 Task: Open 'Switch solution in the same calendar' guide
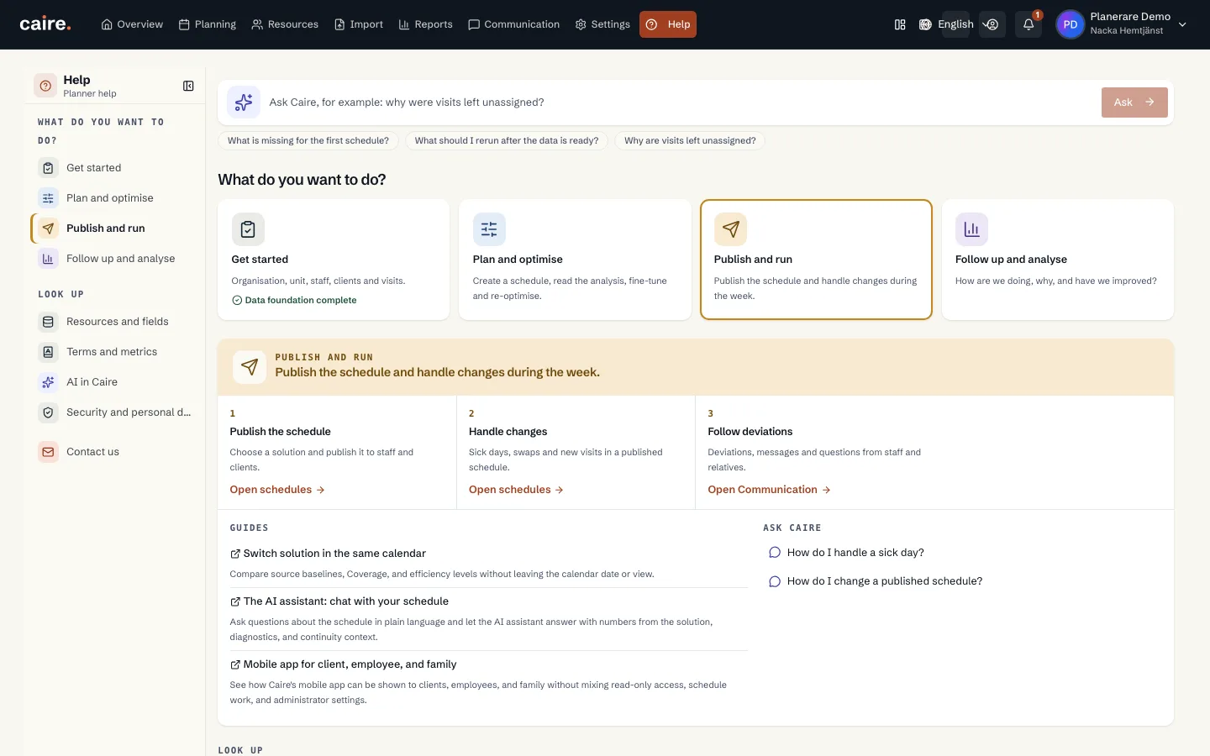pyautogui.click(x=328, y=554)
